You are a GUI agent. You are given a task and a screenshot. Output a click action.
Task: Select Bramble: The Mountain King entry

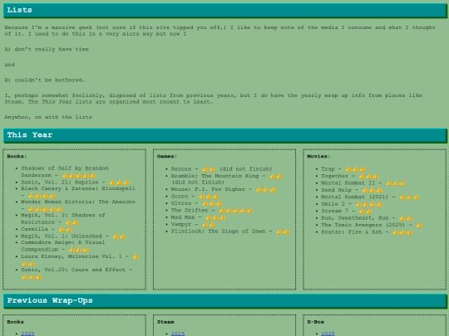pyautogui.click(x=227, y=179)
